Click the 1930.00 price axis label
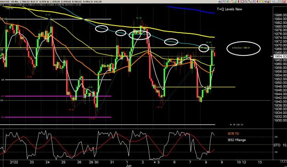This screenshot has width=287, height=167. [280, 120]
